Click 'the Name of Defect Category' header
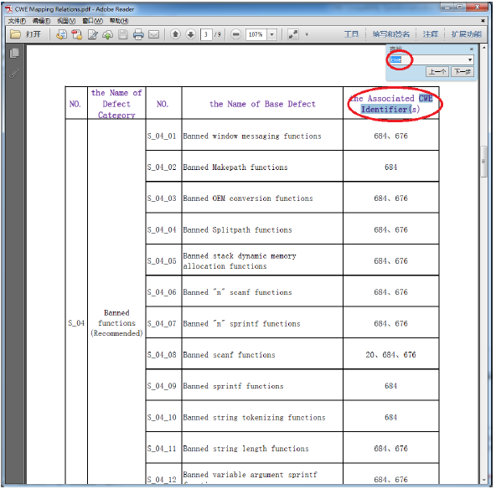Viewport: 496px width, 489px height. [x=116, y=104]
